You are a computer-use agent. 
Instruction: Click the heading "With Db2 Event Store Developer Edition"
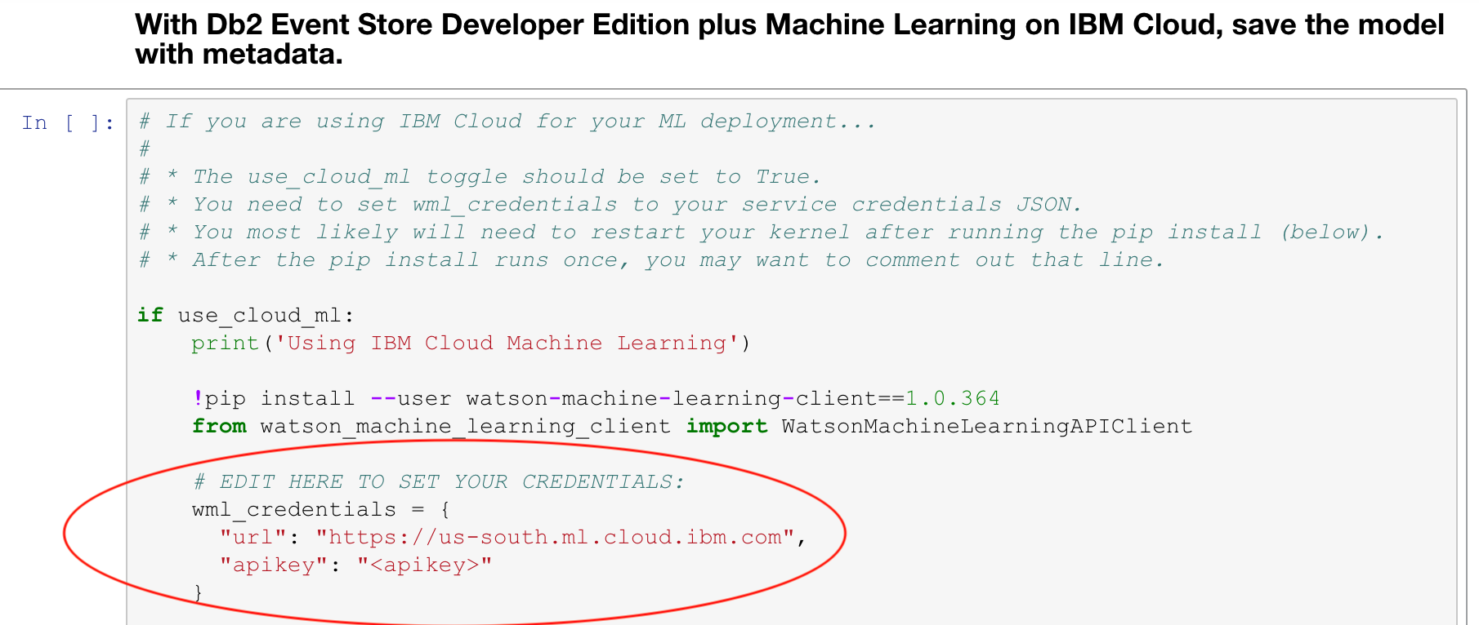tap(789, 38)
